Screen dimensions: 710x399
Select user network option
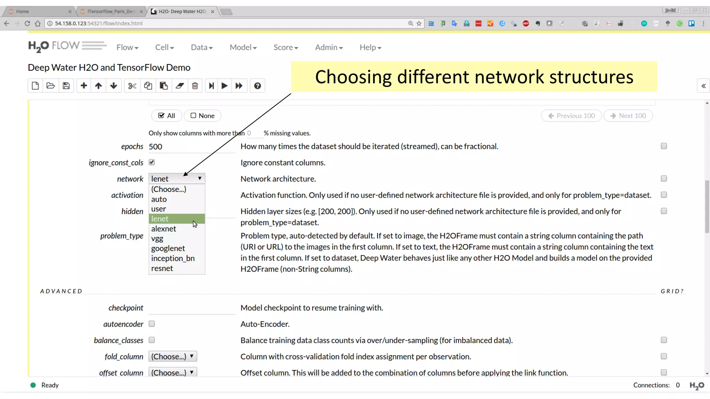pyautogui.click(x=177, y=209)
